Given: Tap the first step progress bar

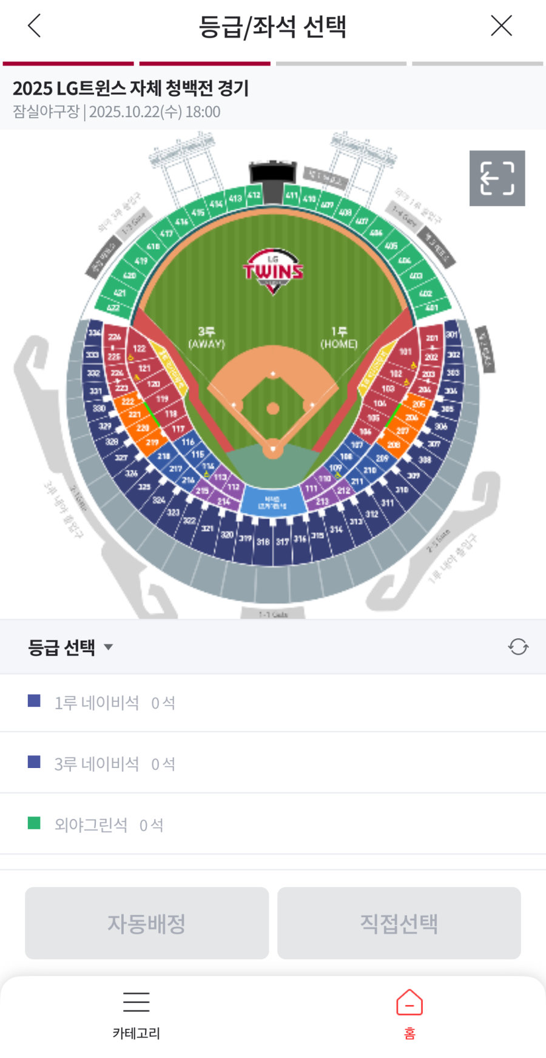Looking at the screenshot, I should tap(68, 64).
